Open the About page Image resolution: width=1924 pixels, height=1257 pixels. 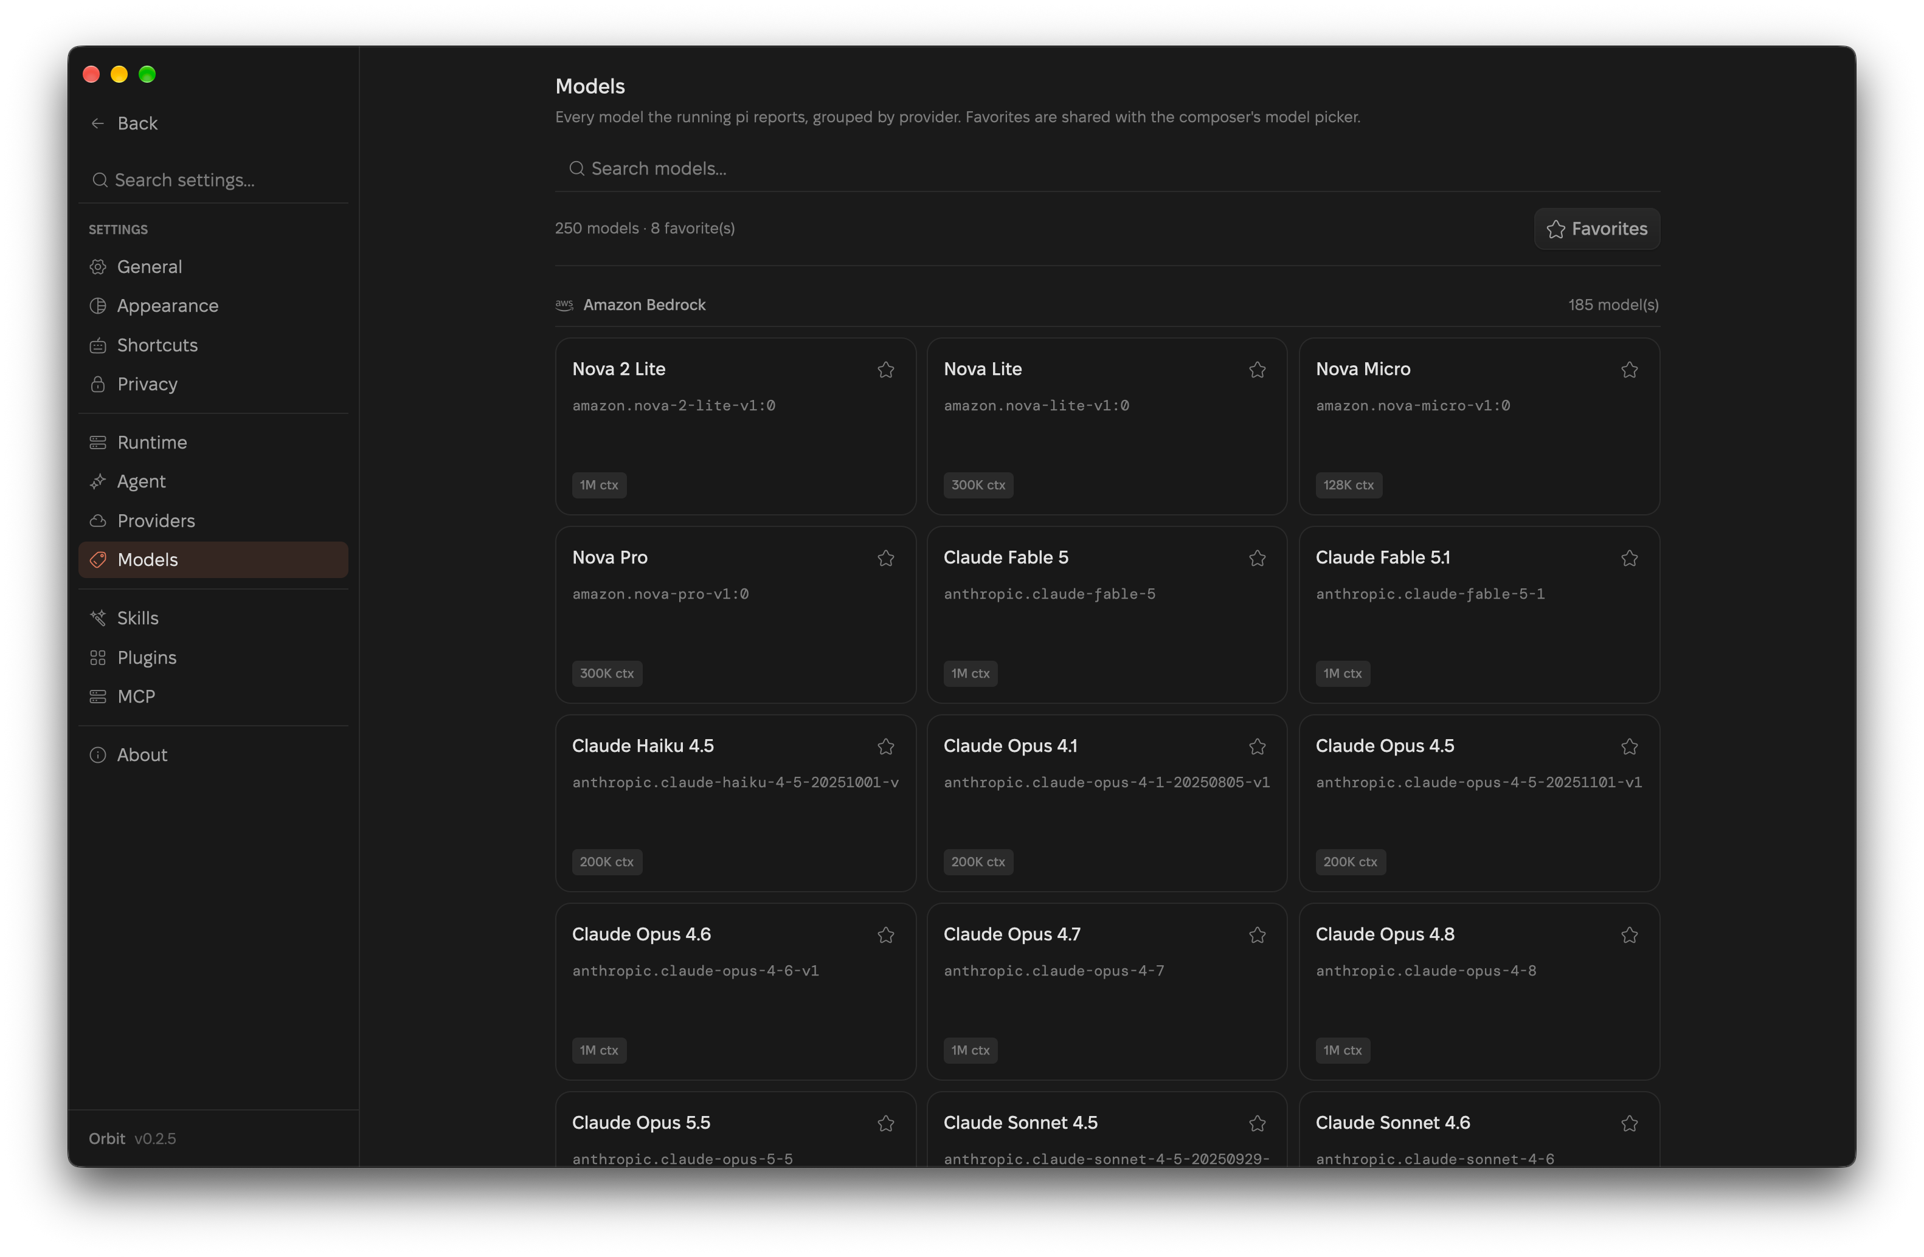click(x=213, y=754)
